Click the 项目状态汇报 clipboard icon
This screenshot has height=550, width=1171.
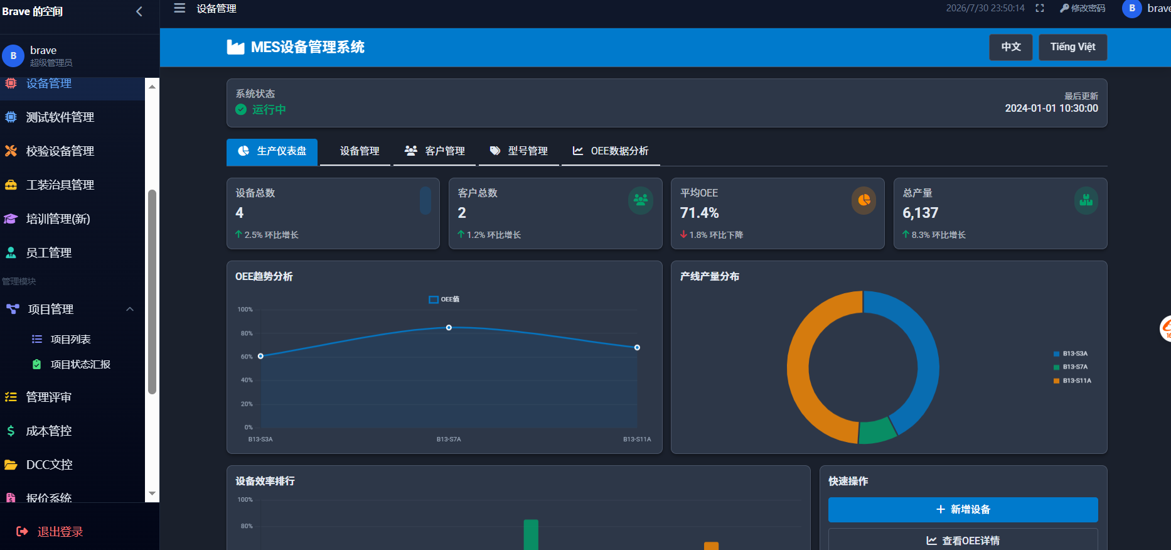point(37,364)
